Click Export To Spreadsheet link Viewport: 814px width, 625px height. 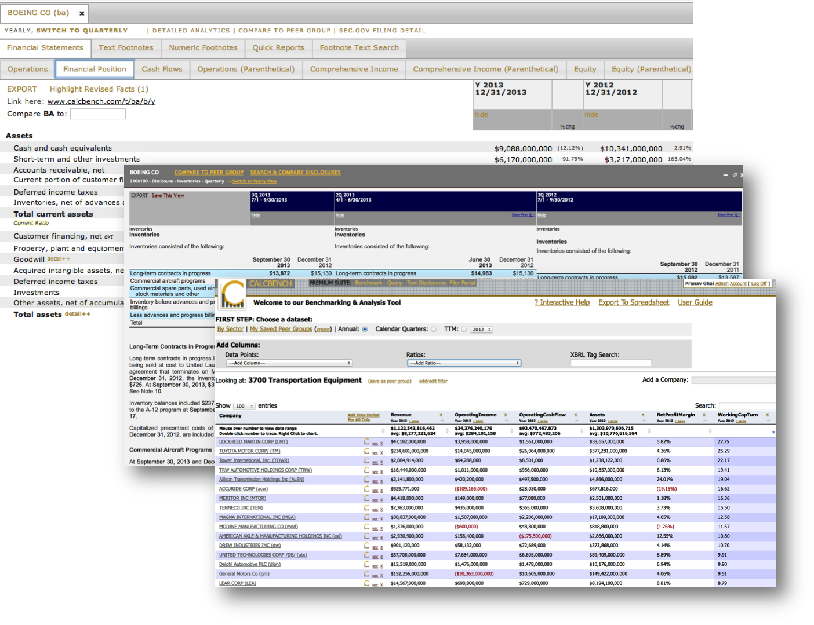[633, 302]
